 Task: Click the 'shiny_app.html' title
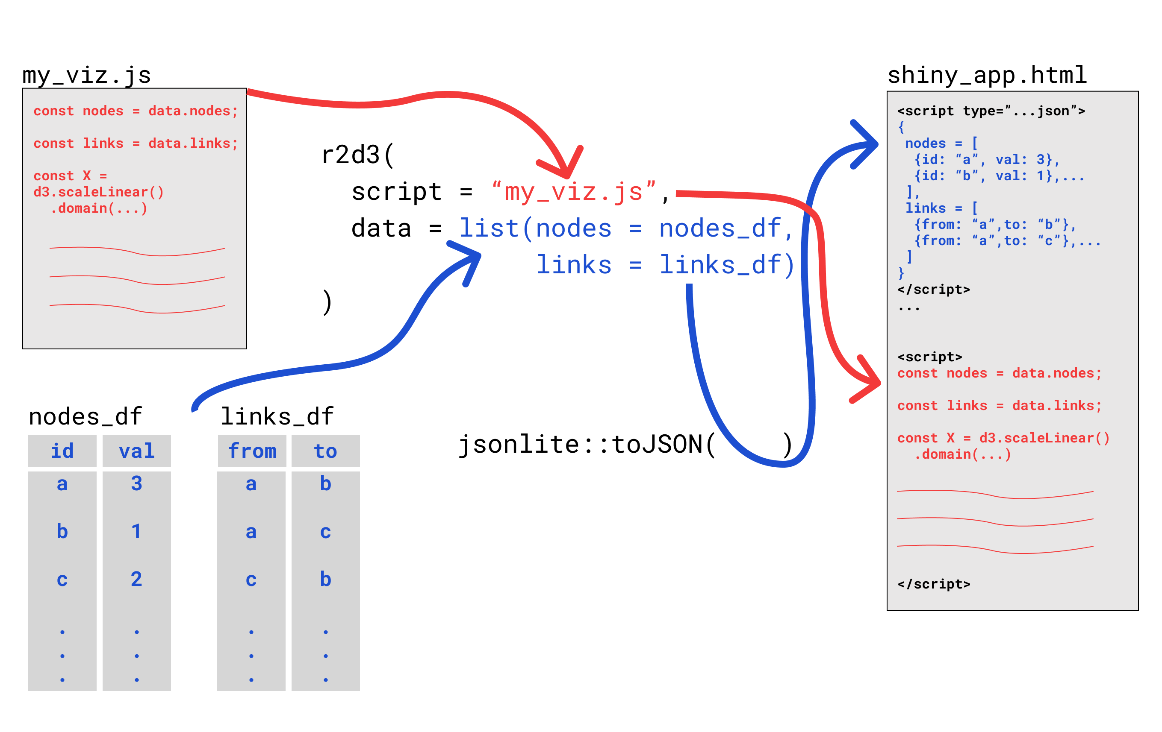987,76
